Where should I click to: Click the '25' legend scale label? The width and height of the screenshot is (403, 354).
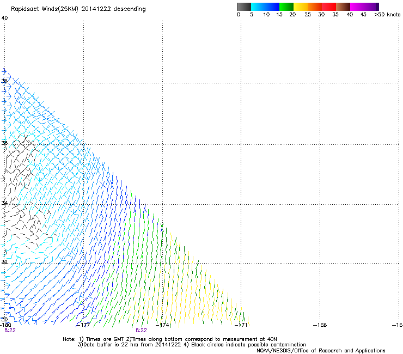click(308, 15)
